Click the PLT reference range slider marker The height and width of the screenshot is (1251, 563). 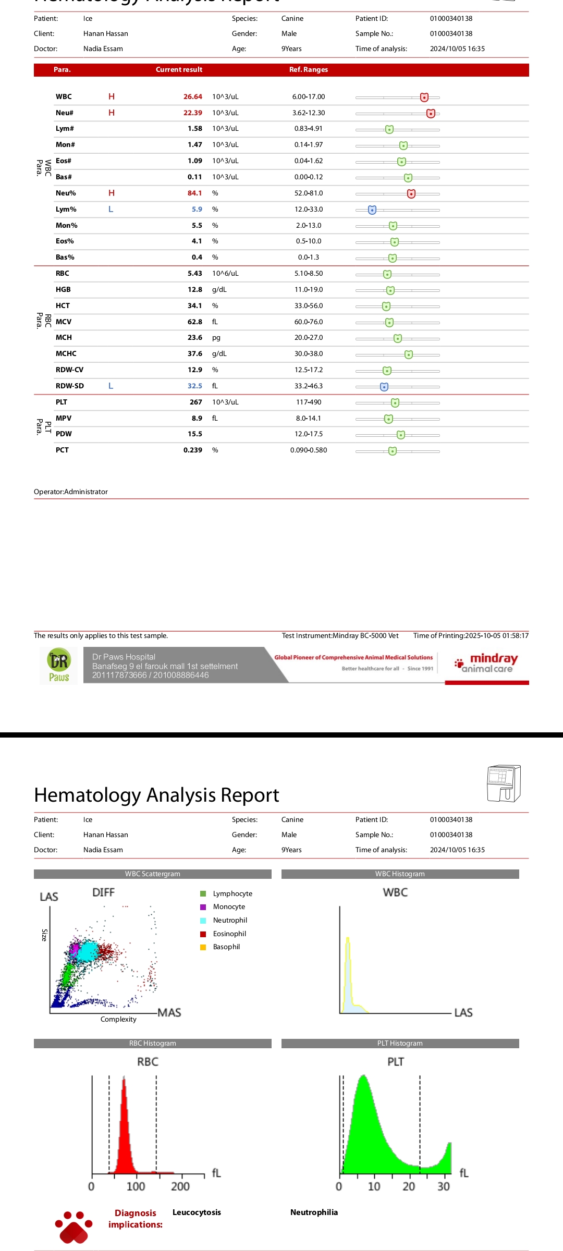pos(395,403)
